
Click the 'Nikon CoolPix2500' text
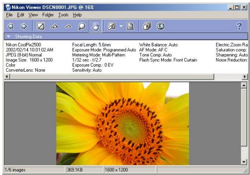[x=23, y=45]
